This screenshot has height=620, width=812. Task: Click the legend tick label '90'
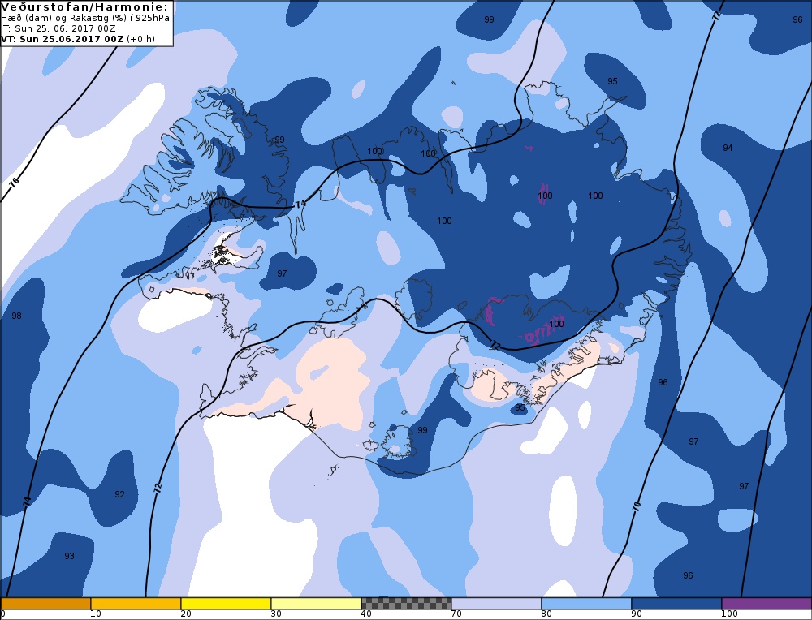(637, 614)
